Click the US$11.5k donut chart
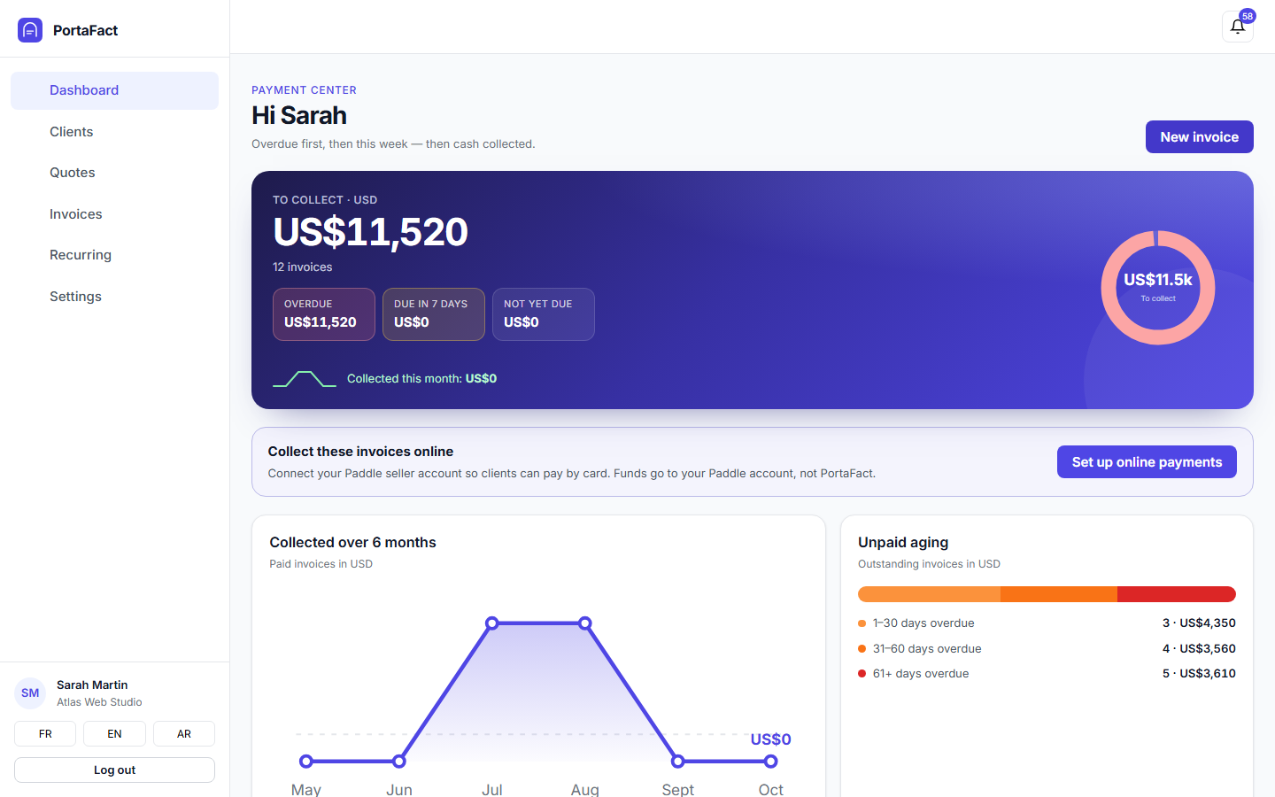1275x797 pixels. [x=1158, y=288]
